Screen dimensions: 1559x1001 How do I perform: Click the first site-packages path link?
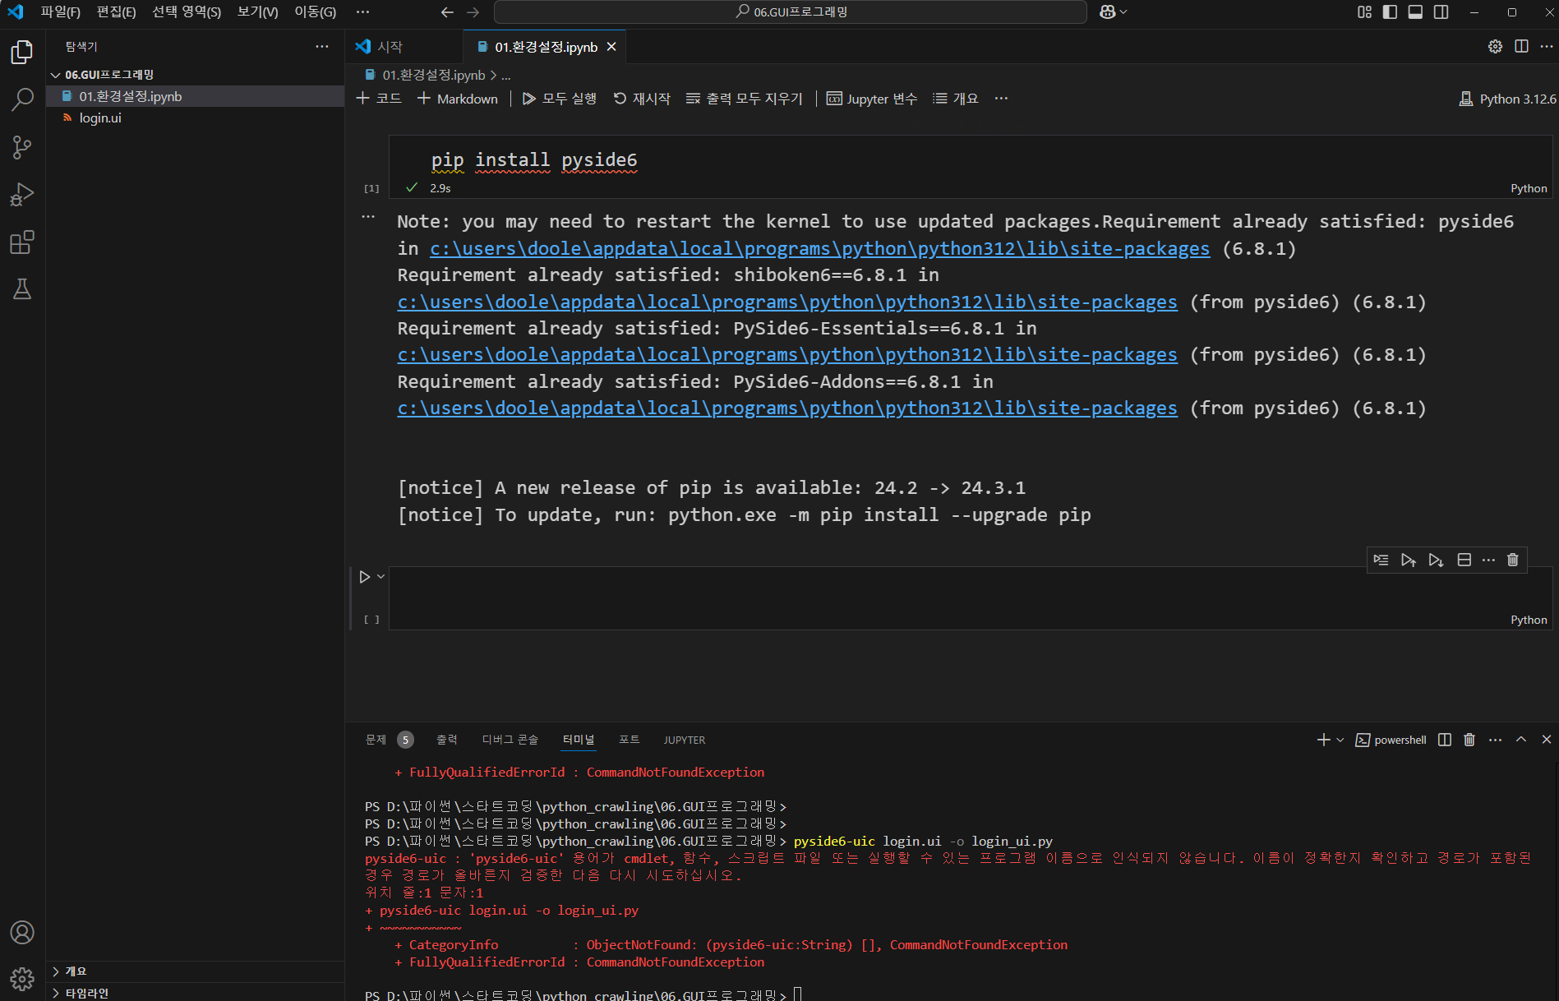[x=819, y=249]
